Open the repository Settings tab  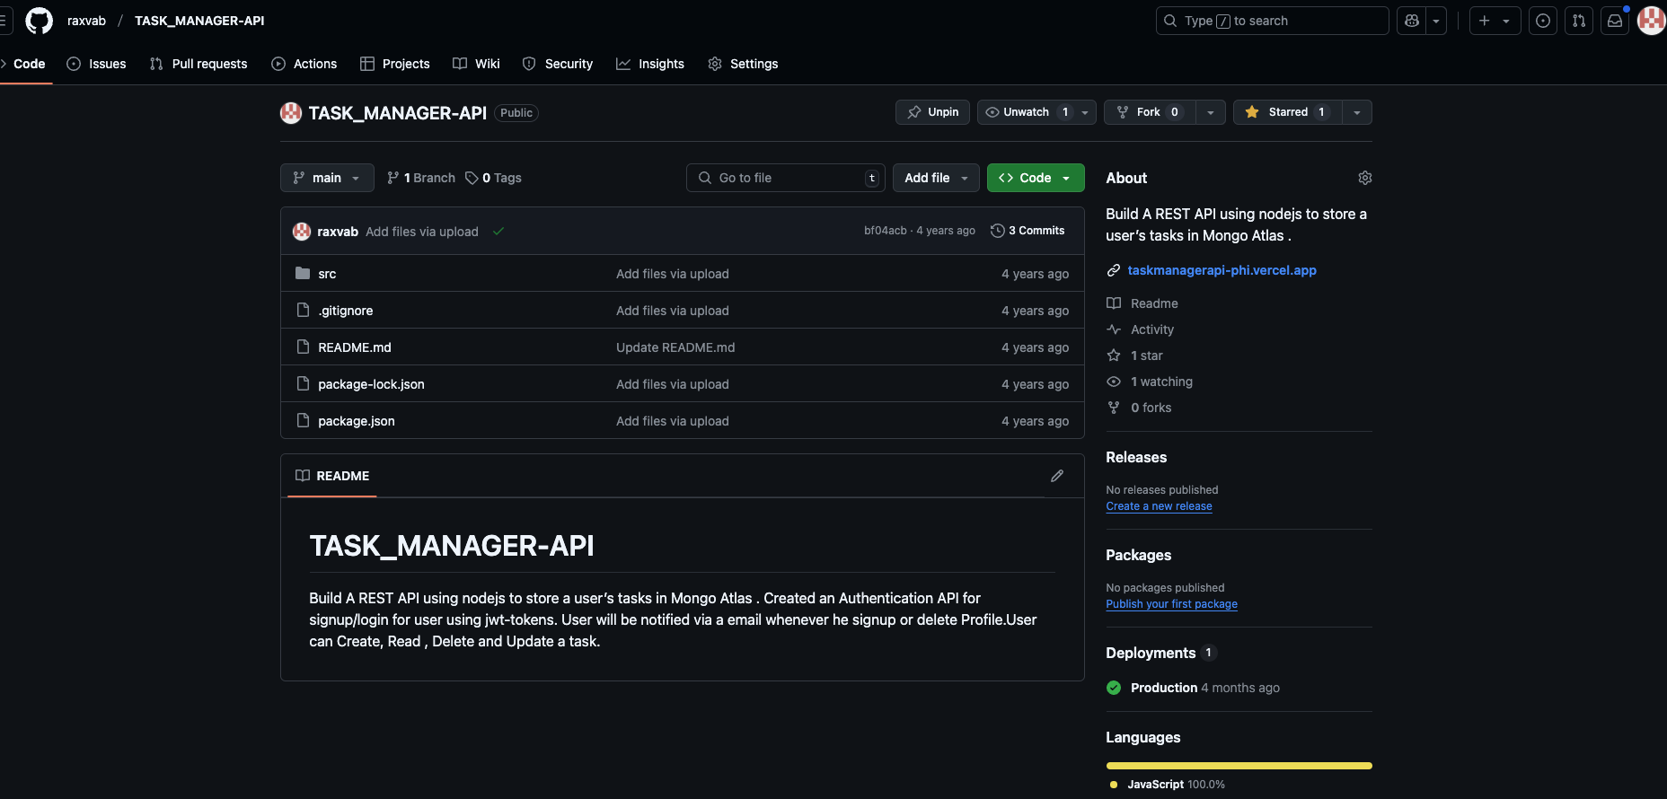click(743, 64)
